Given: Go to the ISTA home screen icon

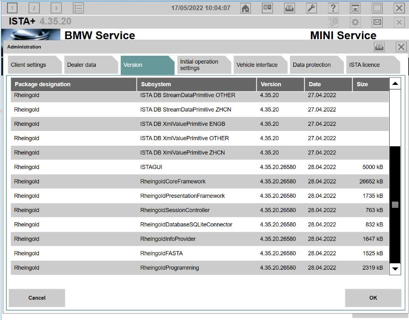Looking at the screenshot, I should pyautogui.click(x=245, y=8).
